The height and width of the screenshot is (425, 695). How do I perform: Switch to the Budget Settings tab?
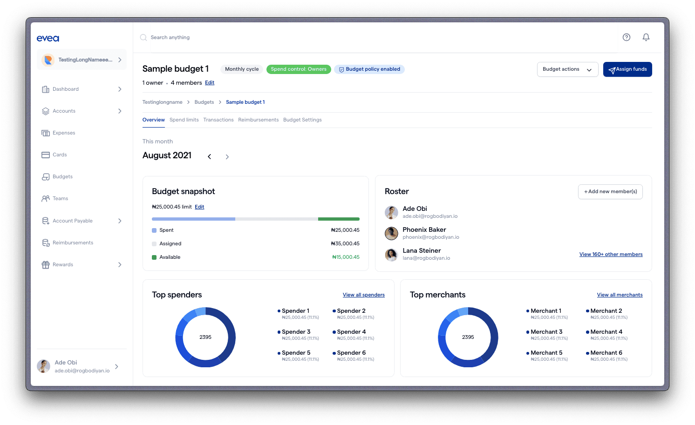(302, 120)
